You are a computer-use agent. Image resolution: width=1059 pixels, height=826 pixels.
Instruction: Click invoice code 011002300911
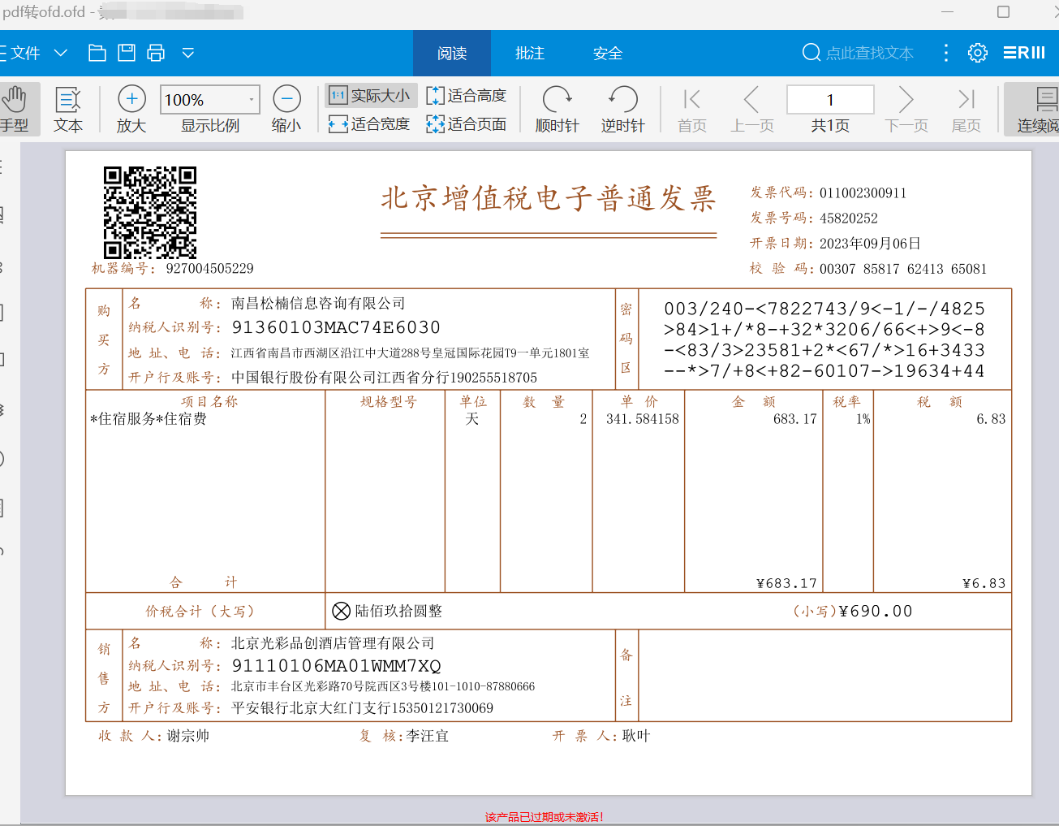(863, 193)
